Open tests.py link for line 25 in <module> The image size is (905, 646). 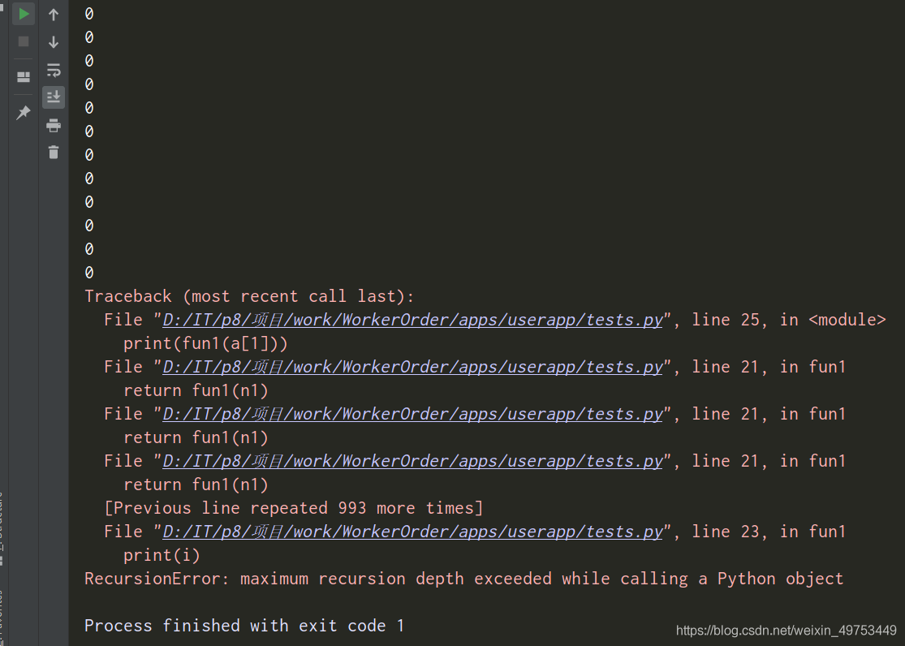tap(413, 320)
